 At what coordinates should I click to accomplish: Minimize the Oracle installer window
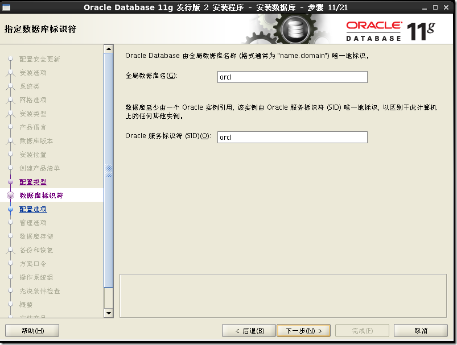(x=425, y=8)
